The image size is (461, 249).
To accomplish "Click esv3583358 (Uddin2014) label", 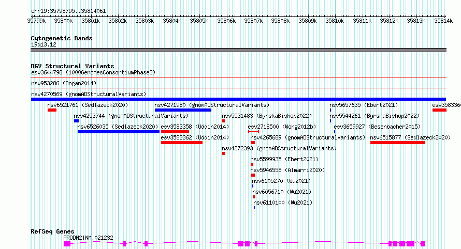I will [195, 127].
